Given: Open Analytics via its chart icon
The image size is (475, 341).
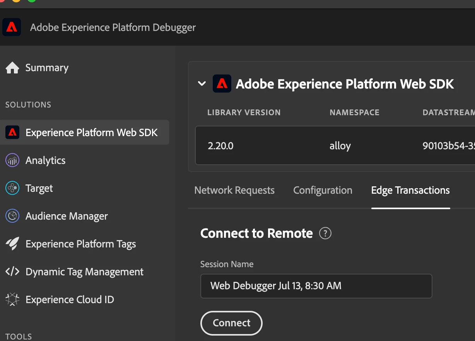Looking at the screenshot, I should pos(12,160).
